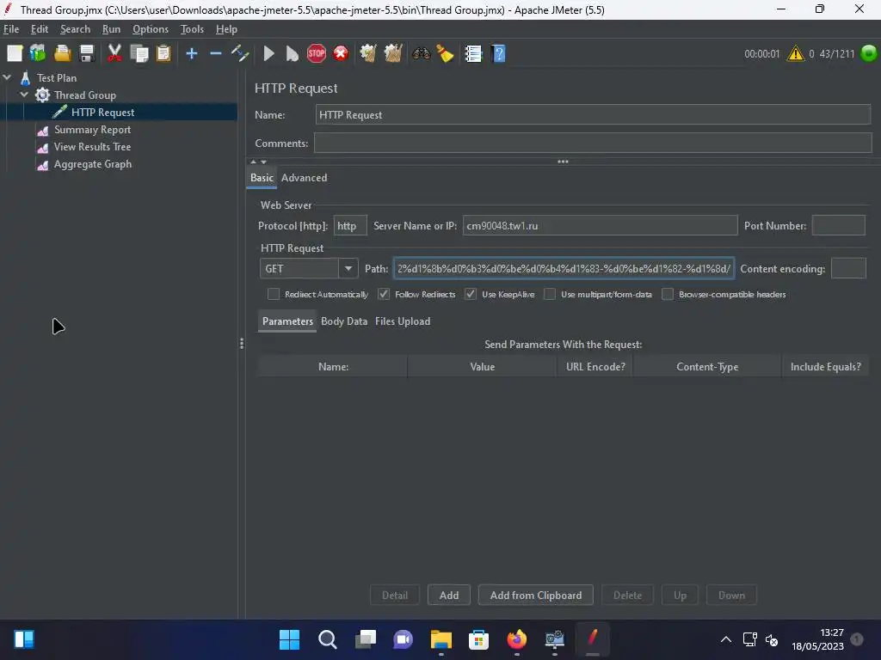The height and width of the screenshot is (660, 881).
Task: Select the Basic tab
Action: point(262,178)
